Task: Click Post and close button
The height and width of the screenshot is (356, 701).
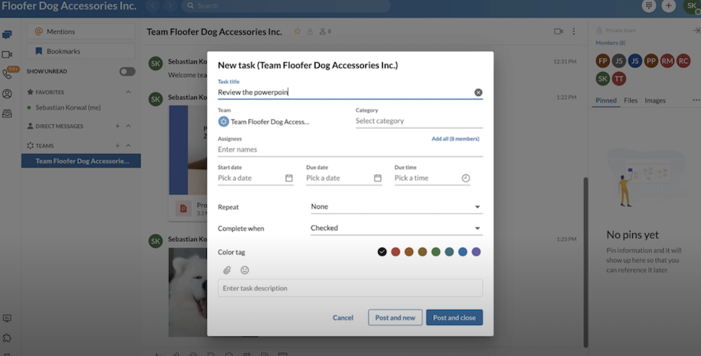Action: 454,318
